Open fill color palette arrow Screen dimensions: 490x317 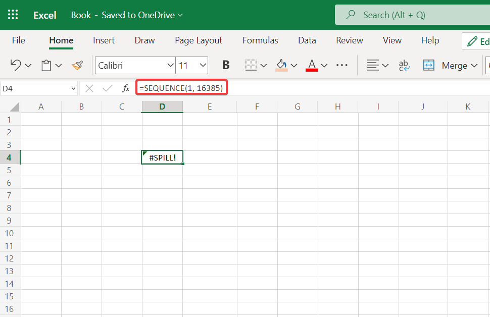tap(294, 66)
